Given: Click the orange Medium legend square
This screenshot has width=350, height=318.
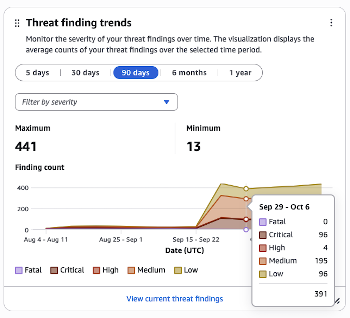Looking at the screenshot, I should [131, 270].
